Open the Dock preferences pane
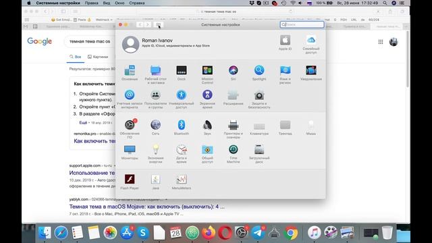The image size is (432, 243). [x=182, y=73]
